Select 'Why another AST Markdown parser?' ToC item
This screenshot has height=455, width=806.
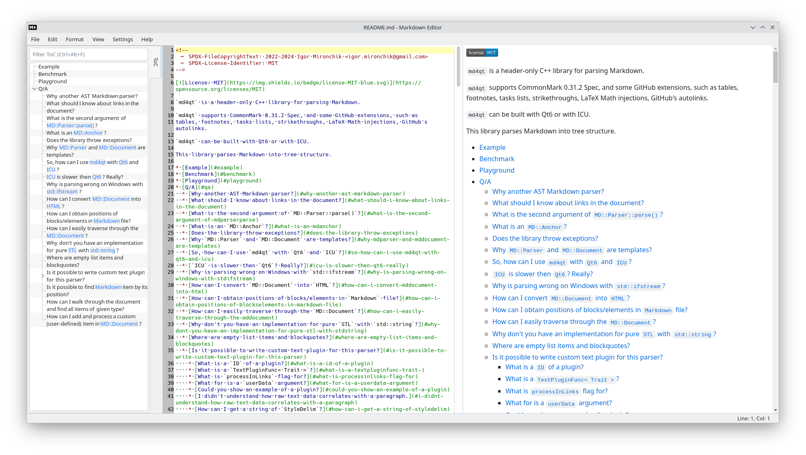[92, 96]
